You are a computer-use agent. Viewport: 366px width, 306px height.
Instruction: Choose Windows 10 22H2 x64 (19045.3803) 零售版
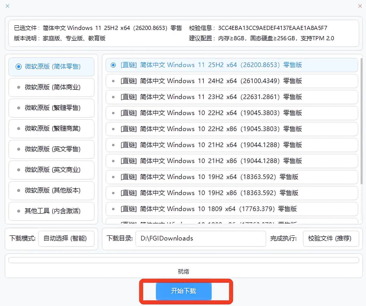click(232, 113)
